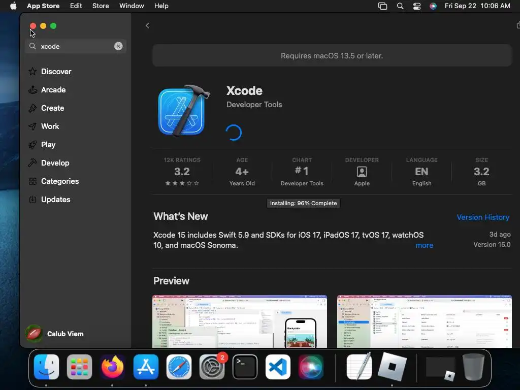Viewport: 520px width, 390px height.
Task: Open the App Store menu
Action: point(43,6)
